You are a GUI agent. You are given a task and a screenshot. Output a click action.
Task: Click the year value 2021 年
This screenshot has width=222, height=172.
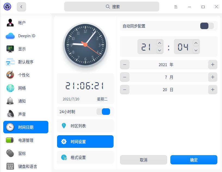tap(166, 65)
